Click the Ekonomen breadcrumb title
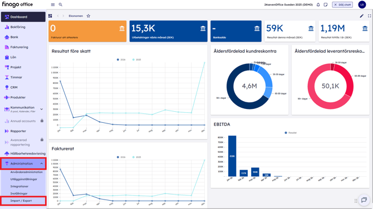Image resolution: width=373 pixels, height=209 pixels. 76,16
